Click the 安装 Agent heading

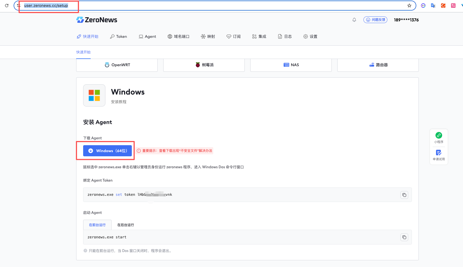(98, 122)
